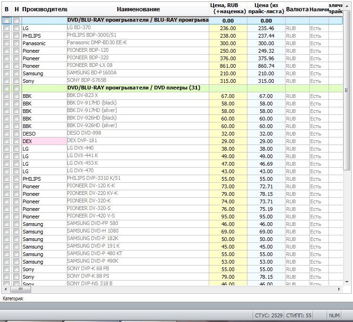Toggle B checkbox in DEX DVP-181 row
Image resolution: width=353 pixels, height=322 pixels.
coord(7,141)
